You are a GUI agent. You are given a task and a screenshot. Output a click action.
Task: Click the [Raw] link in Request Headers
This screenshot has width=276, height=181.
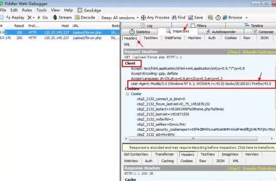pos(234,52)
